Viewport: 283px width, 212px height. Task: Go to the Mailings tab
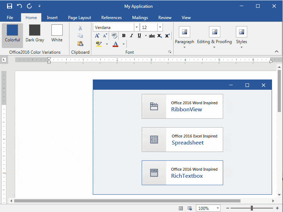[140, 18]
